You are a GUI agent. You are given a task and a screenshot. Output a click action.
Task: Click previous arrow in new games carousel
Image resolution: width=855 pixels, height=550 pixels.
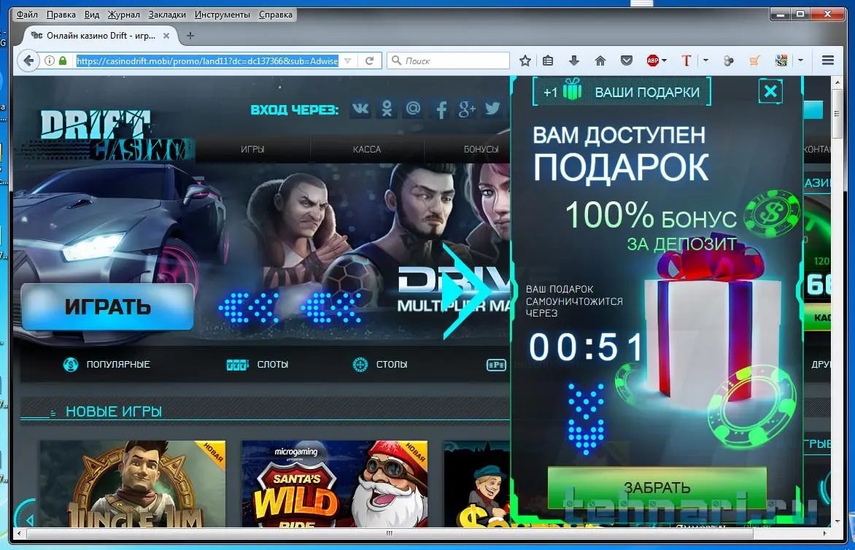pyautogui.click(x=28, y=519)
